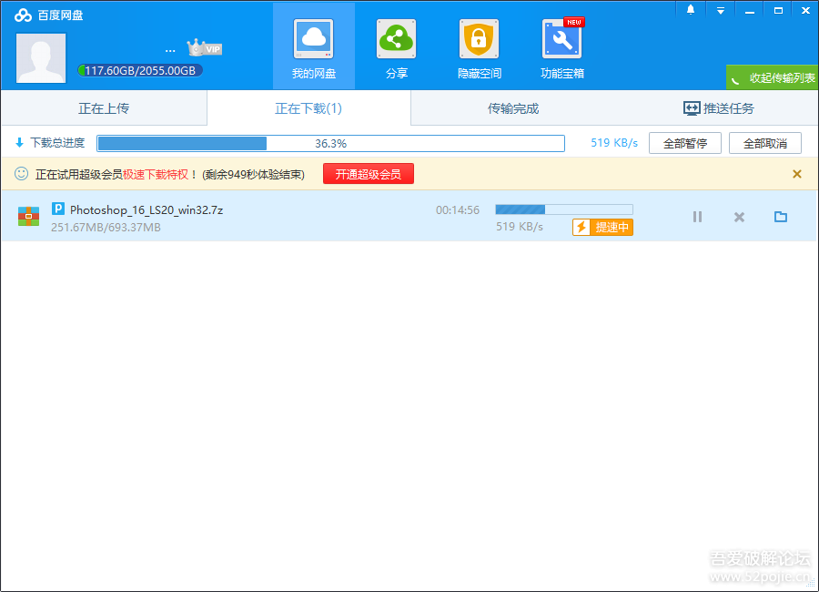The width and height of the screenshot is (819, 592).
Task: Click the monitor icon beside 推送任务
Action: coord(692,108)
